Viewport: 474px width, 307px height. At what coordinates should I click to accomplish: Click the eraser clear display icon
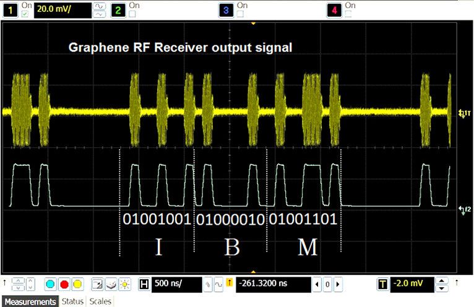(111, 284)
